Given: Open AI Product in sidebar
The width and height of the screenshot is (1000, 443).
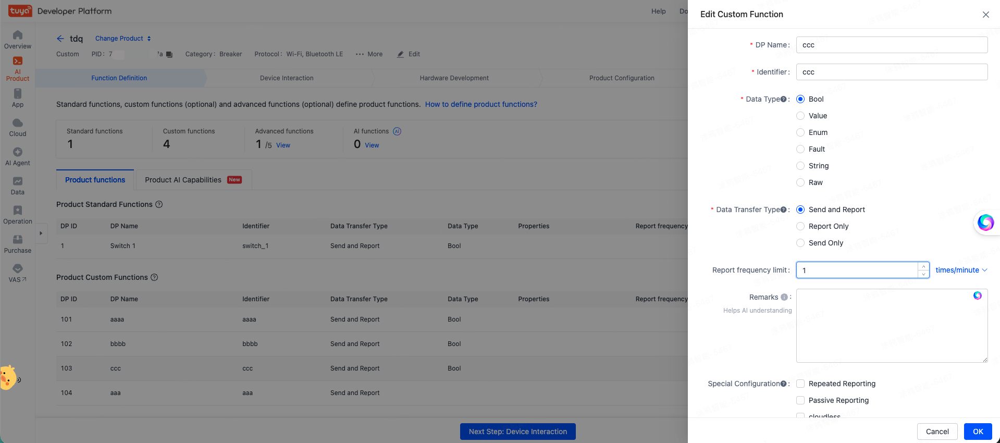Looking at the screenshot, I should (x=18, y=69).
